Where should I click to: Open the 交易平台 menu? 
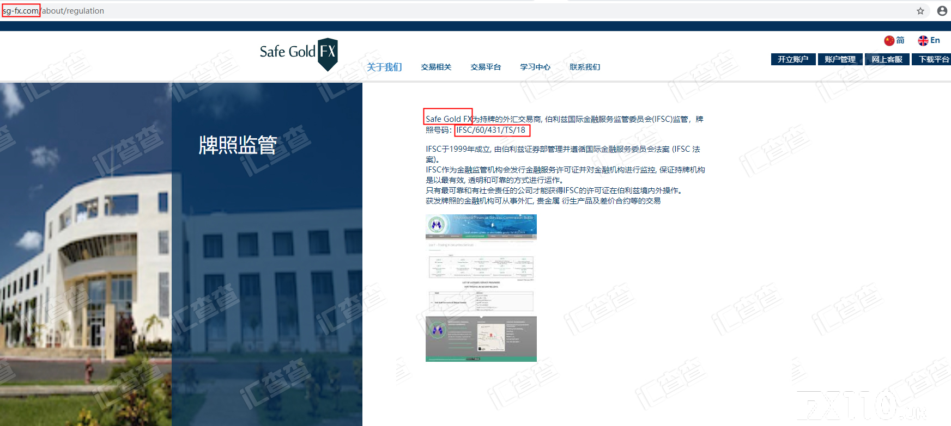(486, 67)
